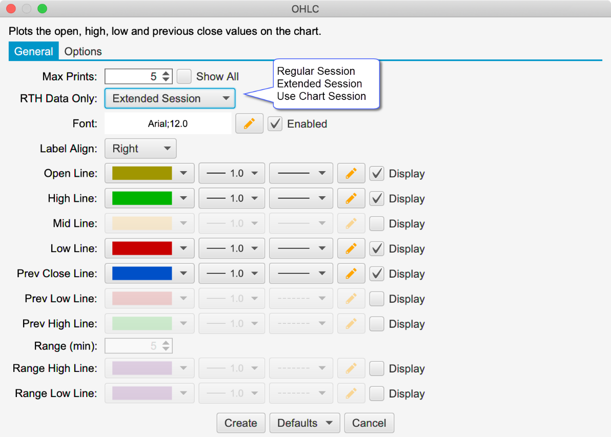Click the High Line pencil edit icon

[x=351, y=199]
